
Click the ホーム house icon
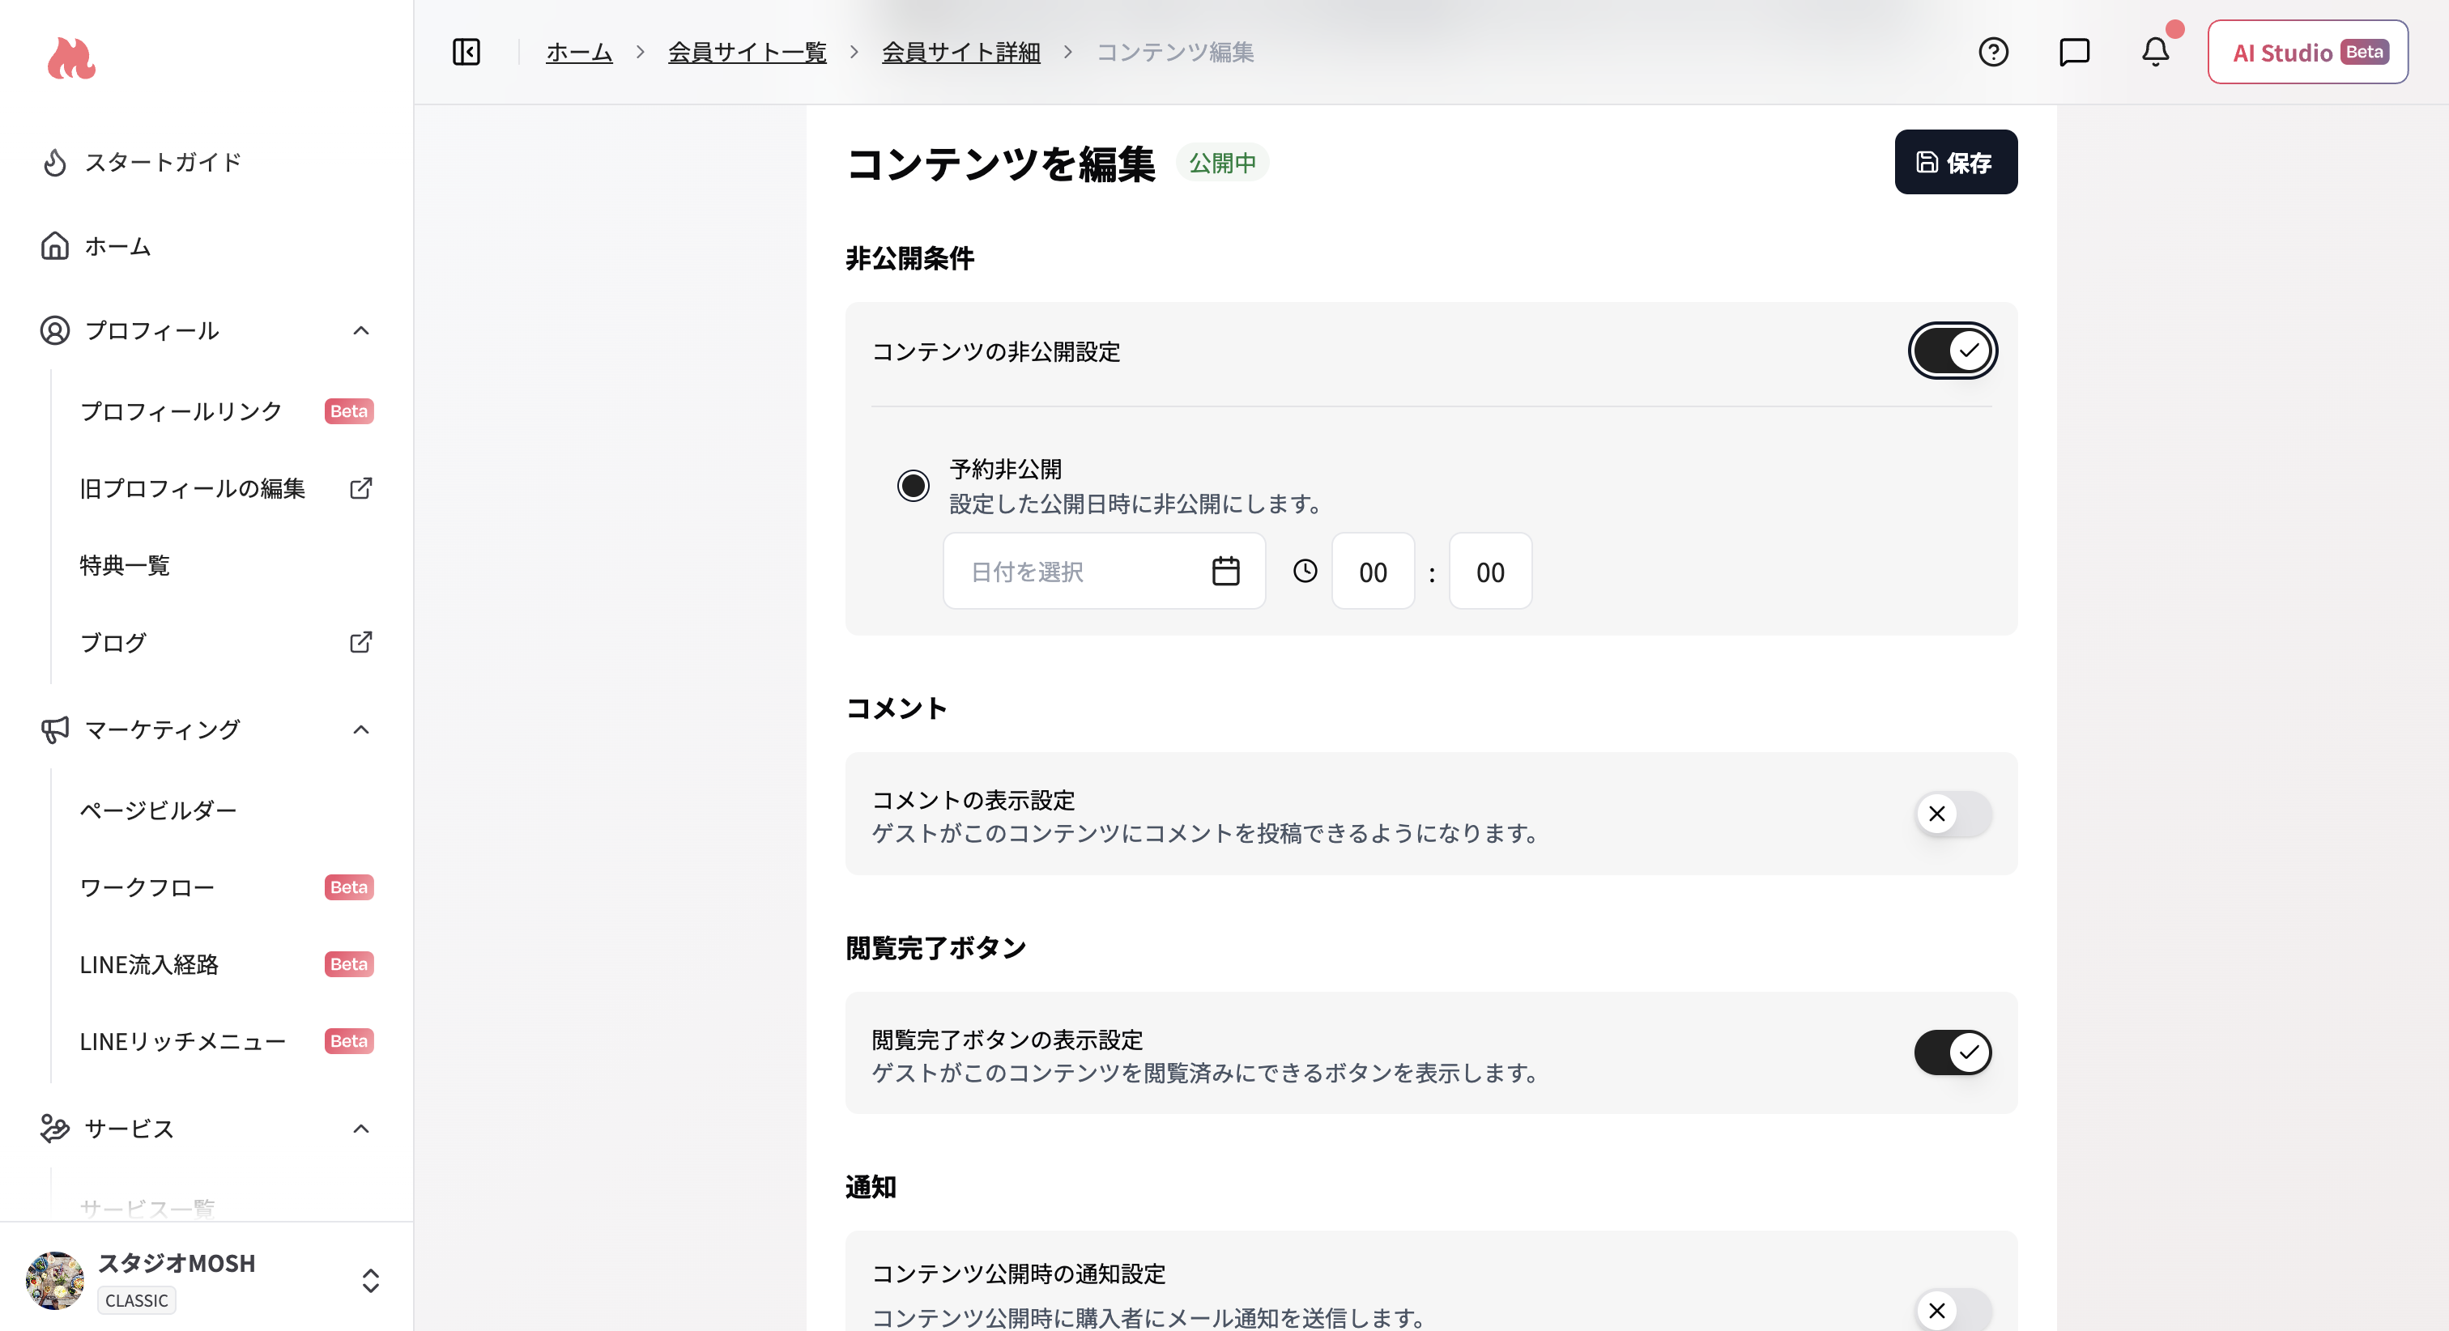click(55, 246)
